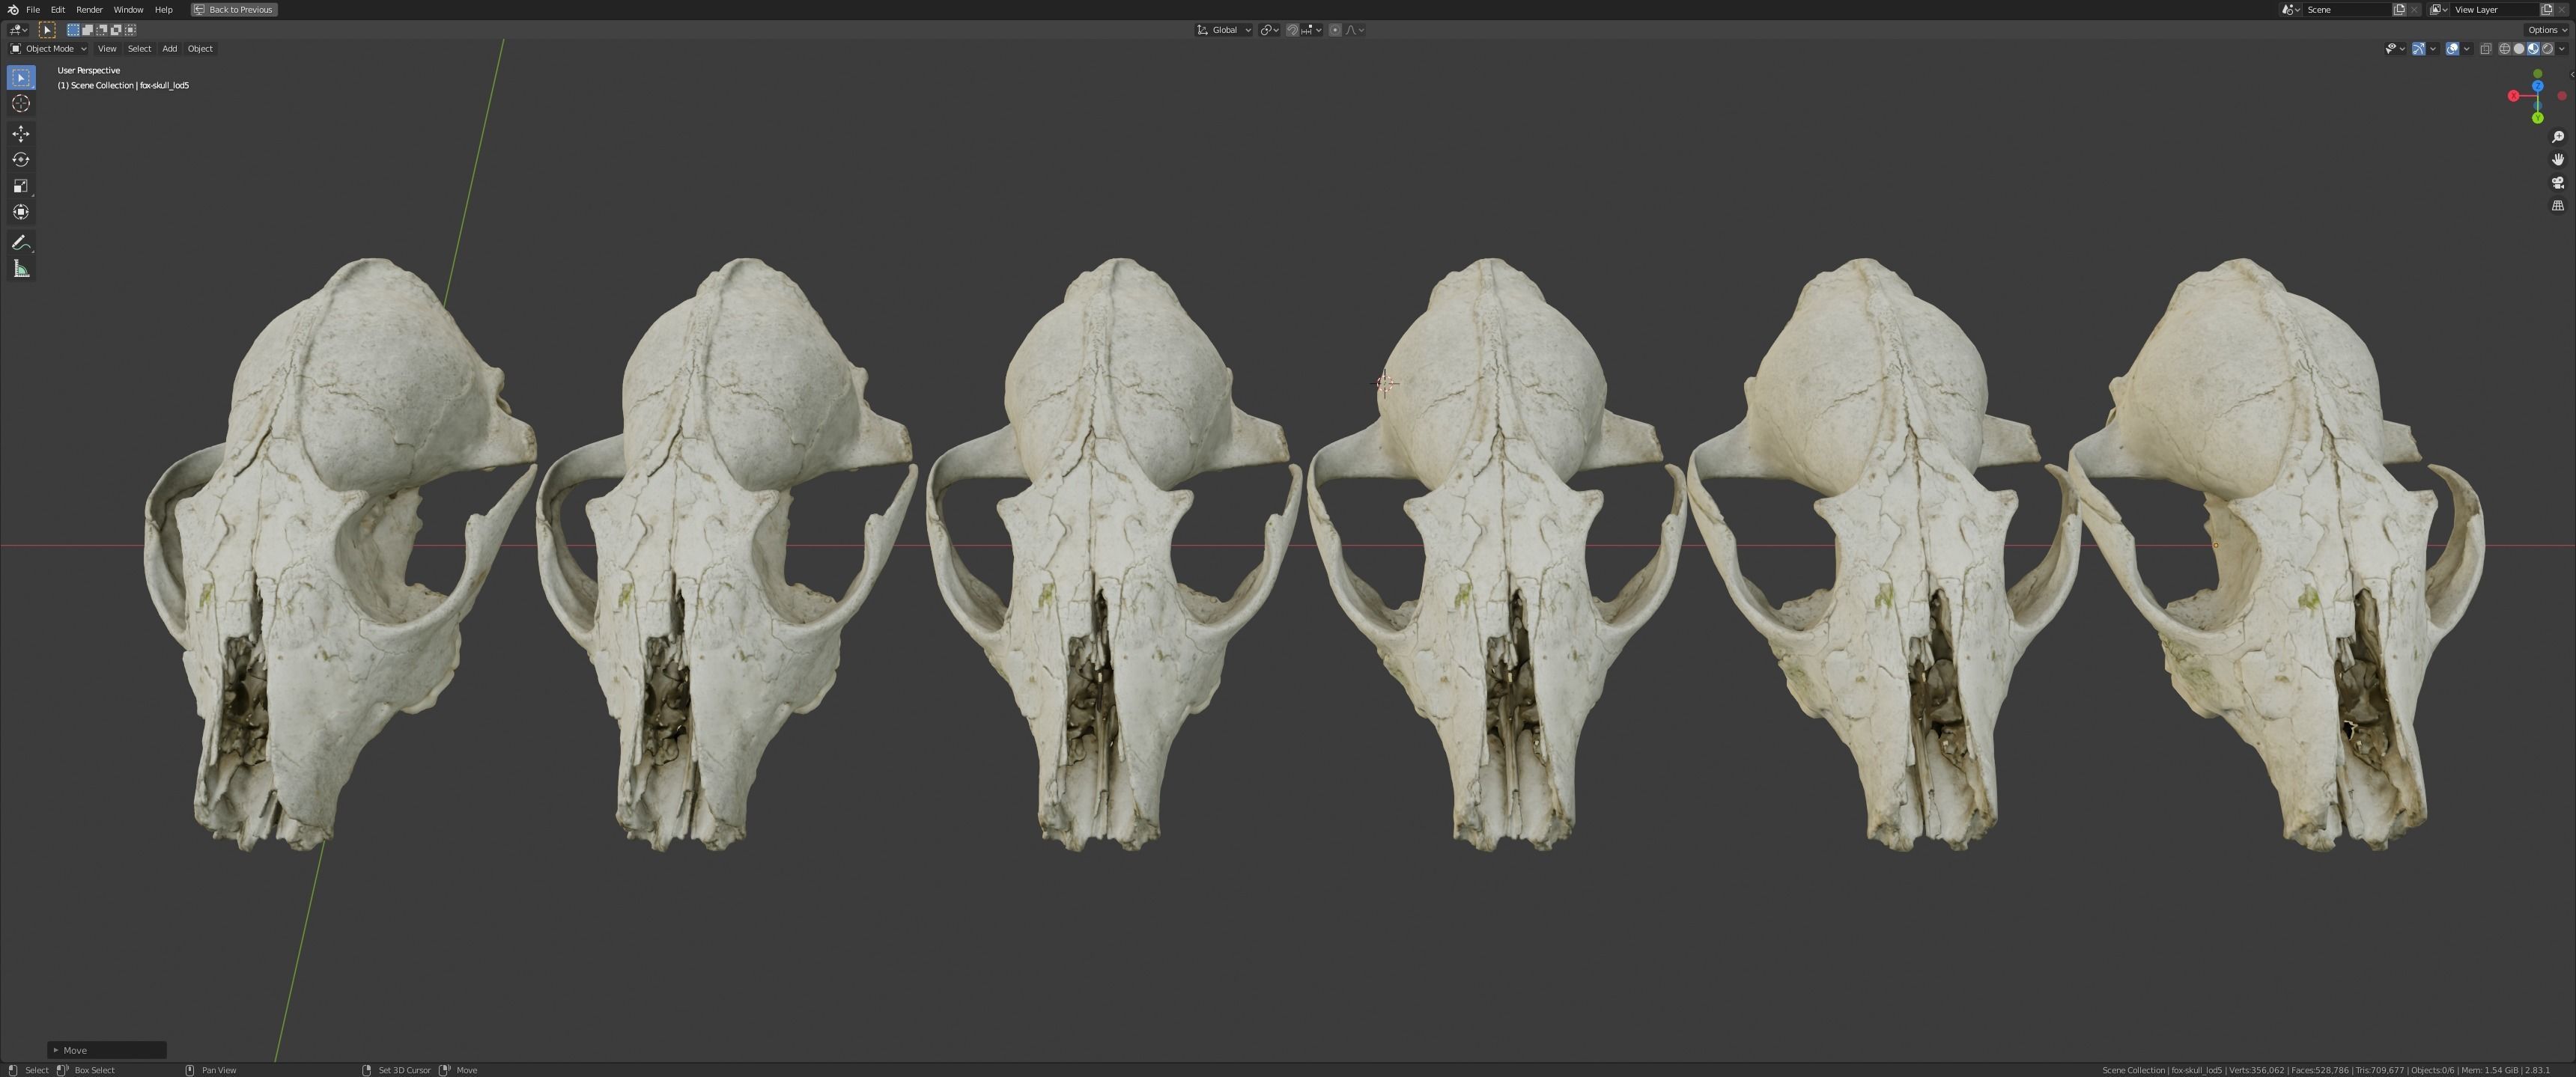Add a new View Layer
Viewport: 2576px width, 1077px height.
2546,9
